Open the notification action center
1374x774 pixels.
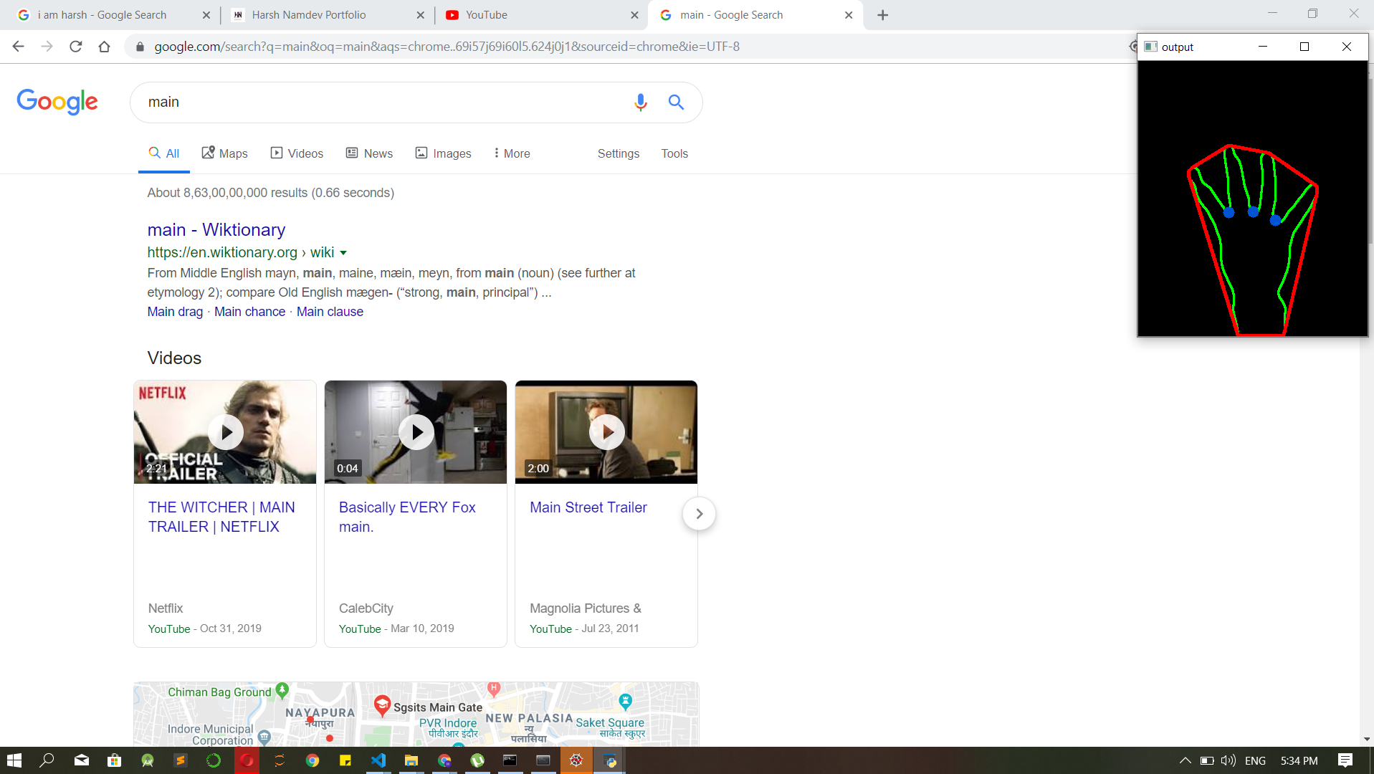(x=1345, y=760)
